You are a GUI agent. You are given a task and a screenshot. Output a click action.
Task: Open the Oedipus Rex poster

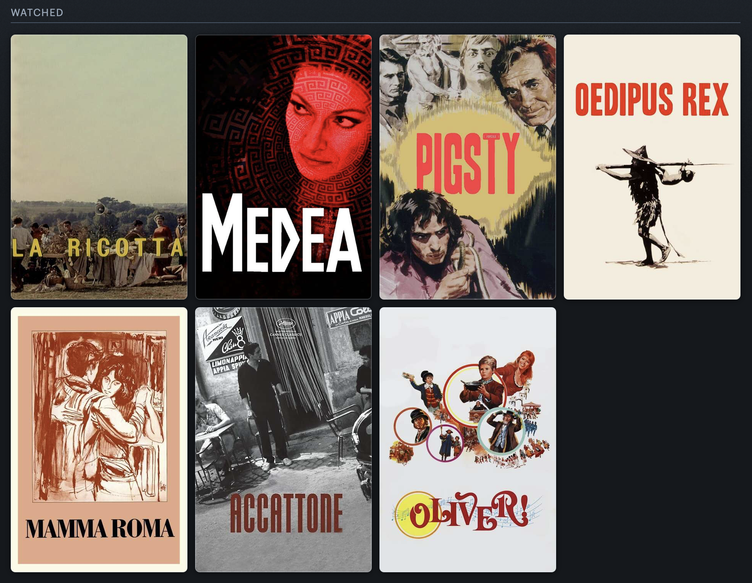tap(652, 167)
